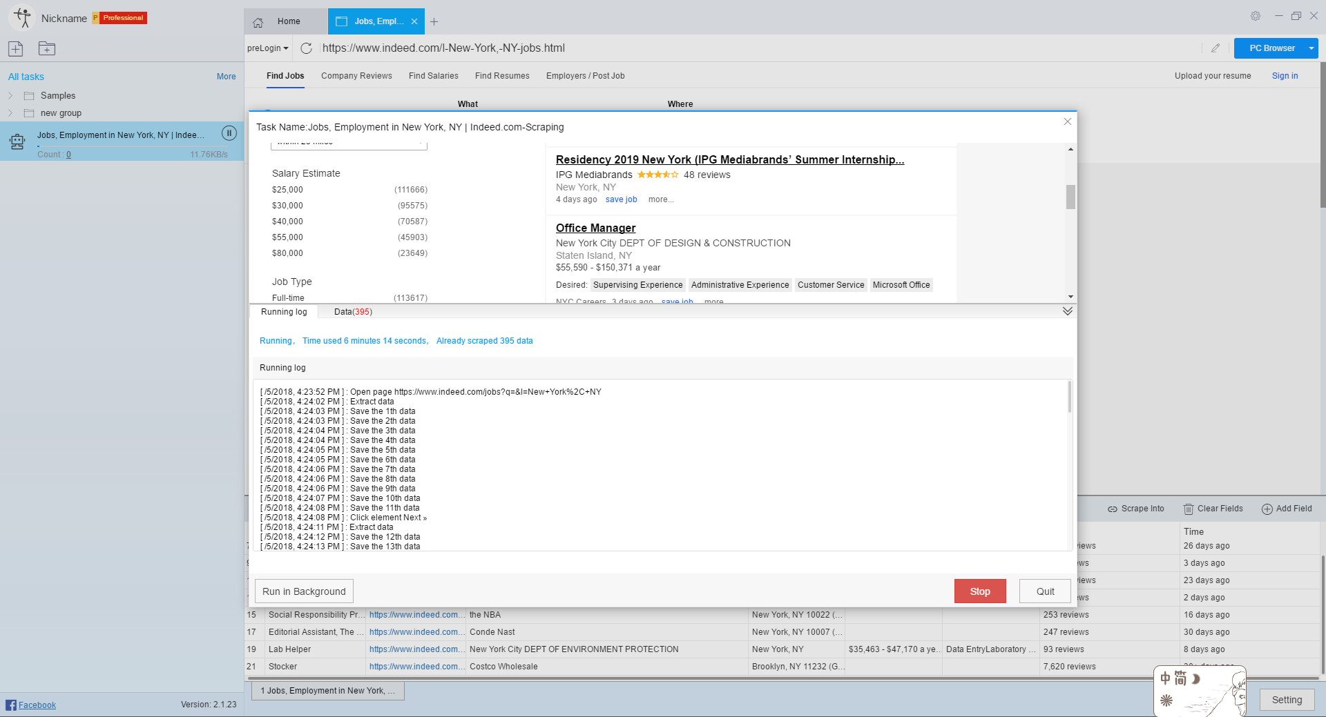The image size is (1326, 717).
Task: Open the PC Browser dropdown arrow
Action: (1311, 48)
